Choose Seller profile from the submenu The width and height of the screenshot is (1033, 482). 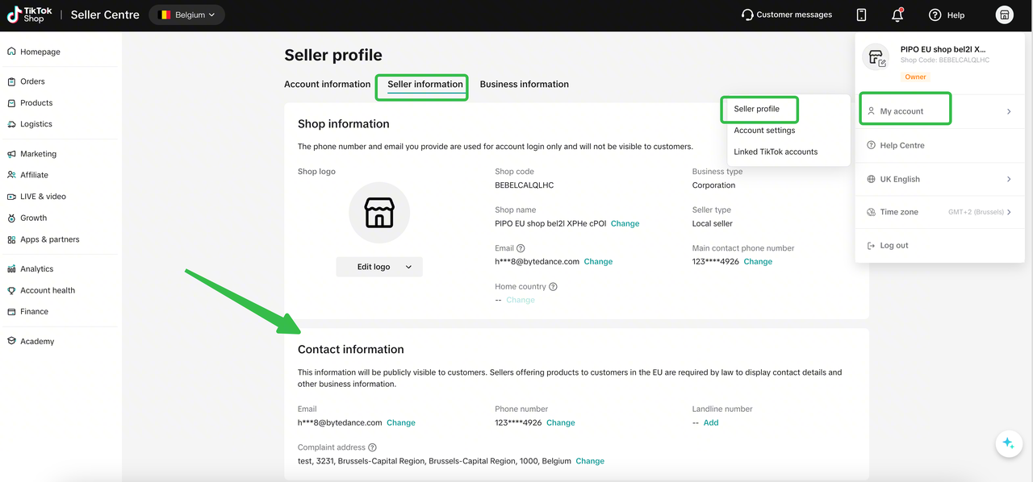pos(757,109)
